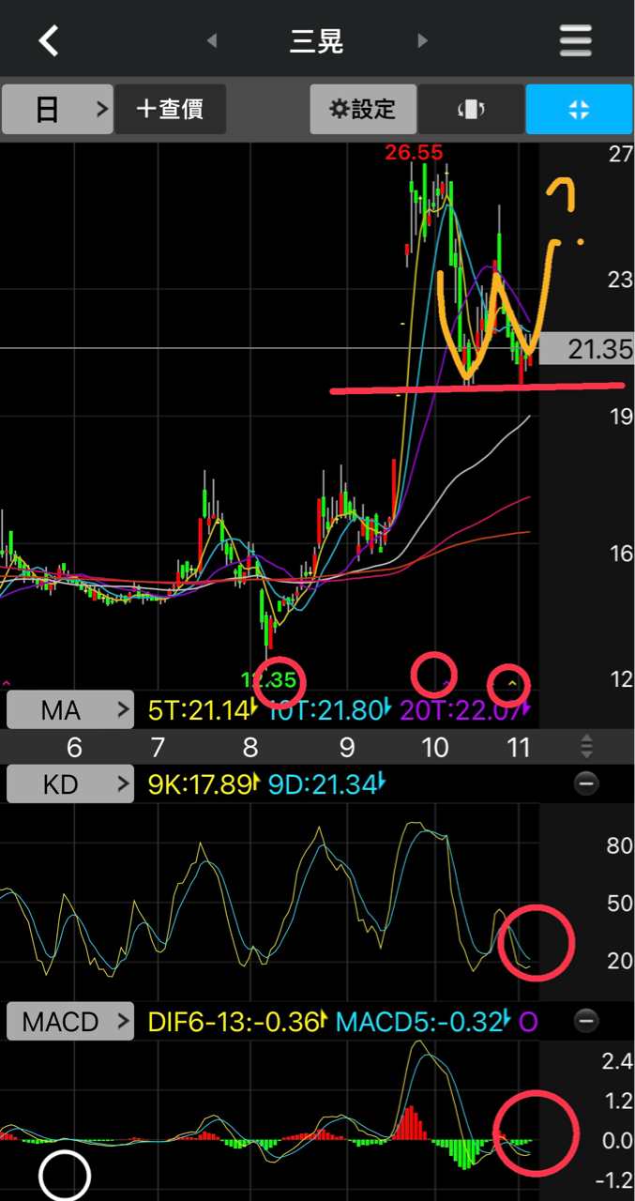Screen dimensions: 635x1201
Task: Open the hamburger menu
Action: pyautogui.click(x=575, y=40)
